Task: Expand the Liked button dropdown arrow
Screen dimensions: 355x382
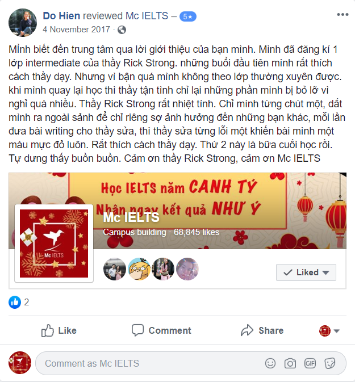Action: pos(325,272)
